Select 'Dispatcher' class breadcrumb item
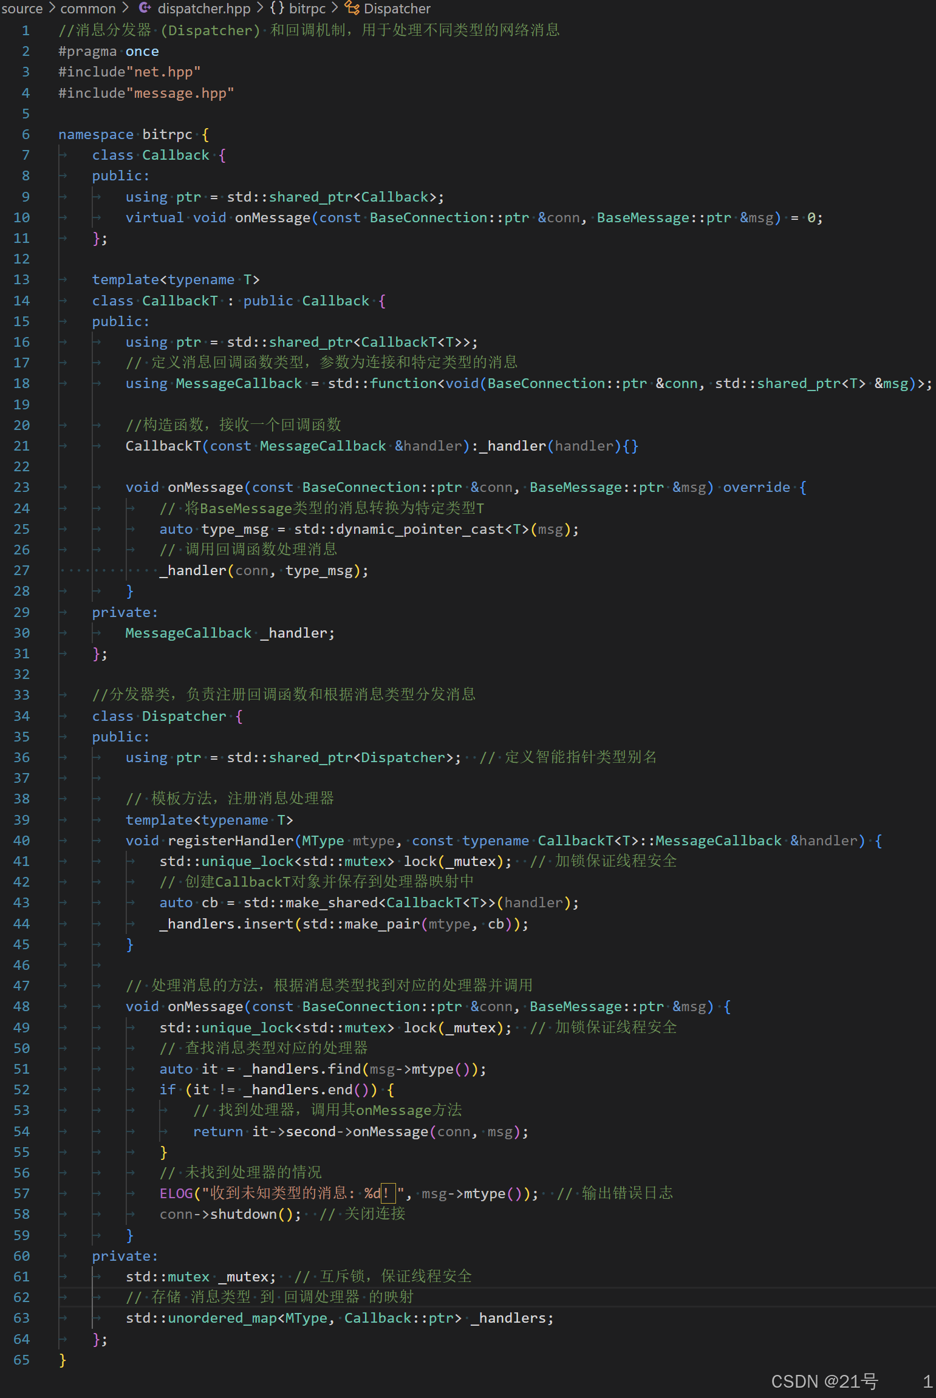The height and width of the screenshot is (1398, 936). [397, 9]
